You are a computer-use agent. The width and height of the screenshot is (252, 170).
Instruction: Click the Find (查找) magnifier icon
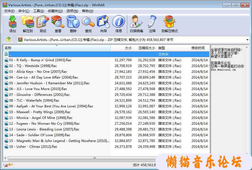88,22
